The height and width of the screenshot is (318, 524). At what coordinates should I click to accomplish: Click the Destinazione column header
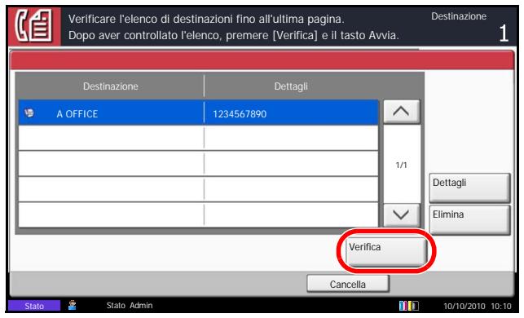coord(111,86)
